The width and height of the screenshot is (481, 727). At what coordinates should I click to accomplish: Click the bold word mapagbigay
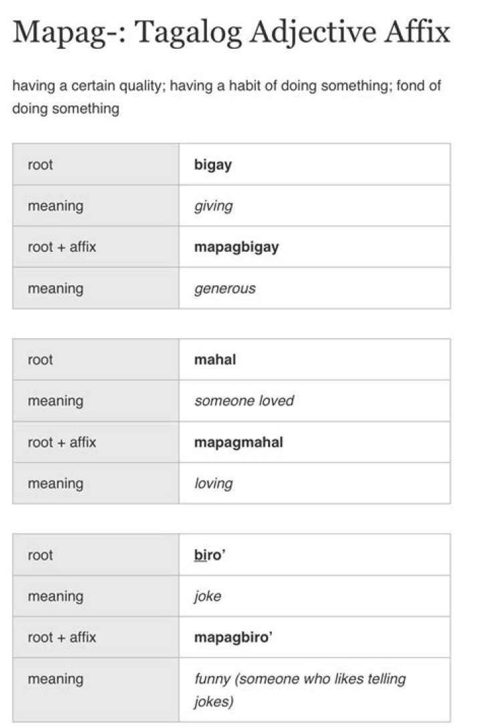236,247
